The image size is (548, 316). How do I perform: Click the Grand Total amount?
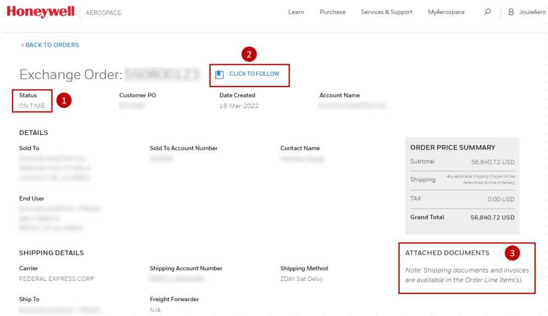click(x=492, y=217)
